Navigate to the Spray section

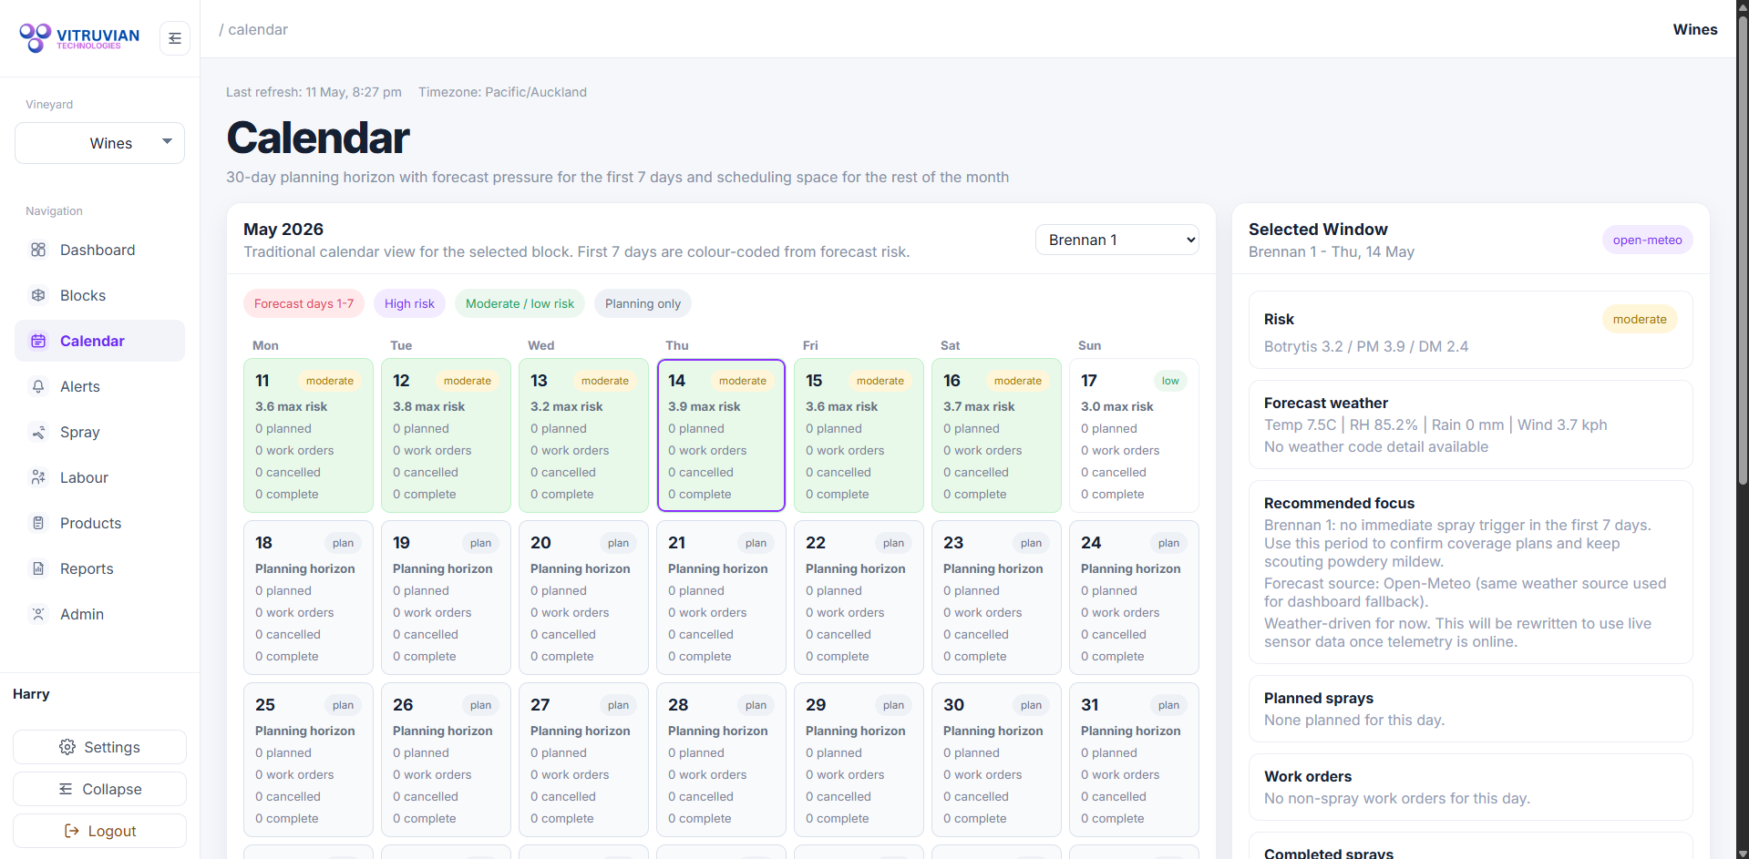pos(99,432)
